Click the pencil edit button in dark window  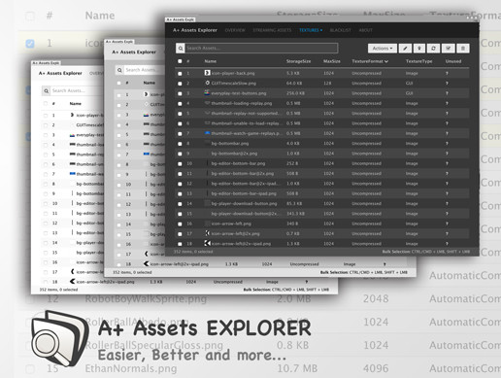(405, 49)
